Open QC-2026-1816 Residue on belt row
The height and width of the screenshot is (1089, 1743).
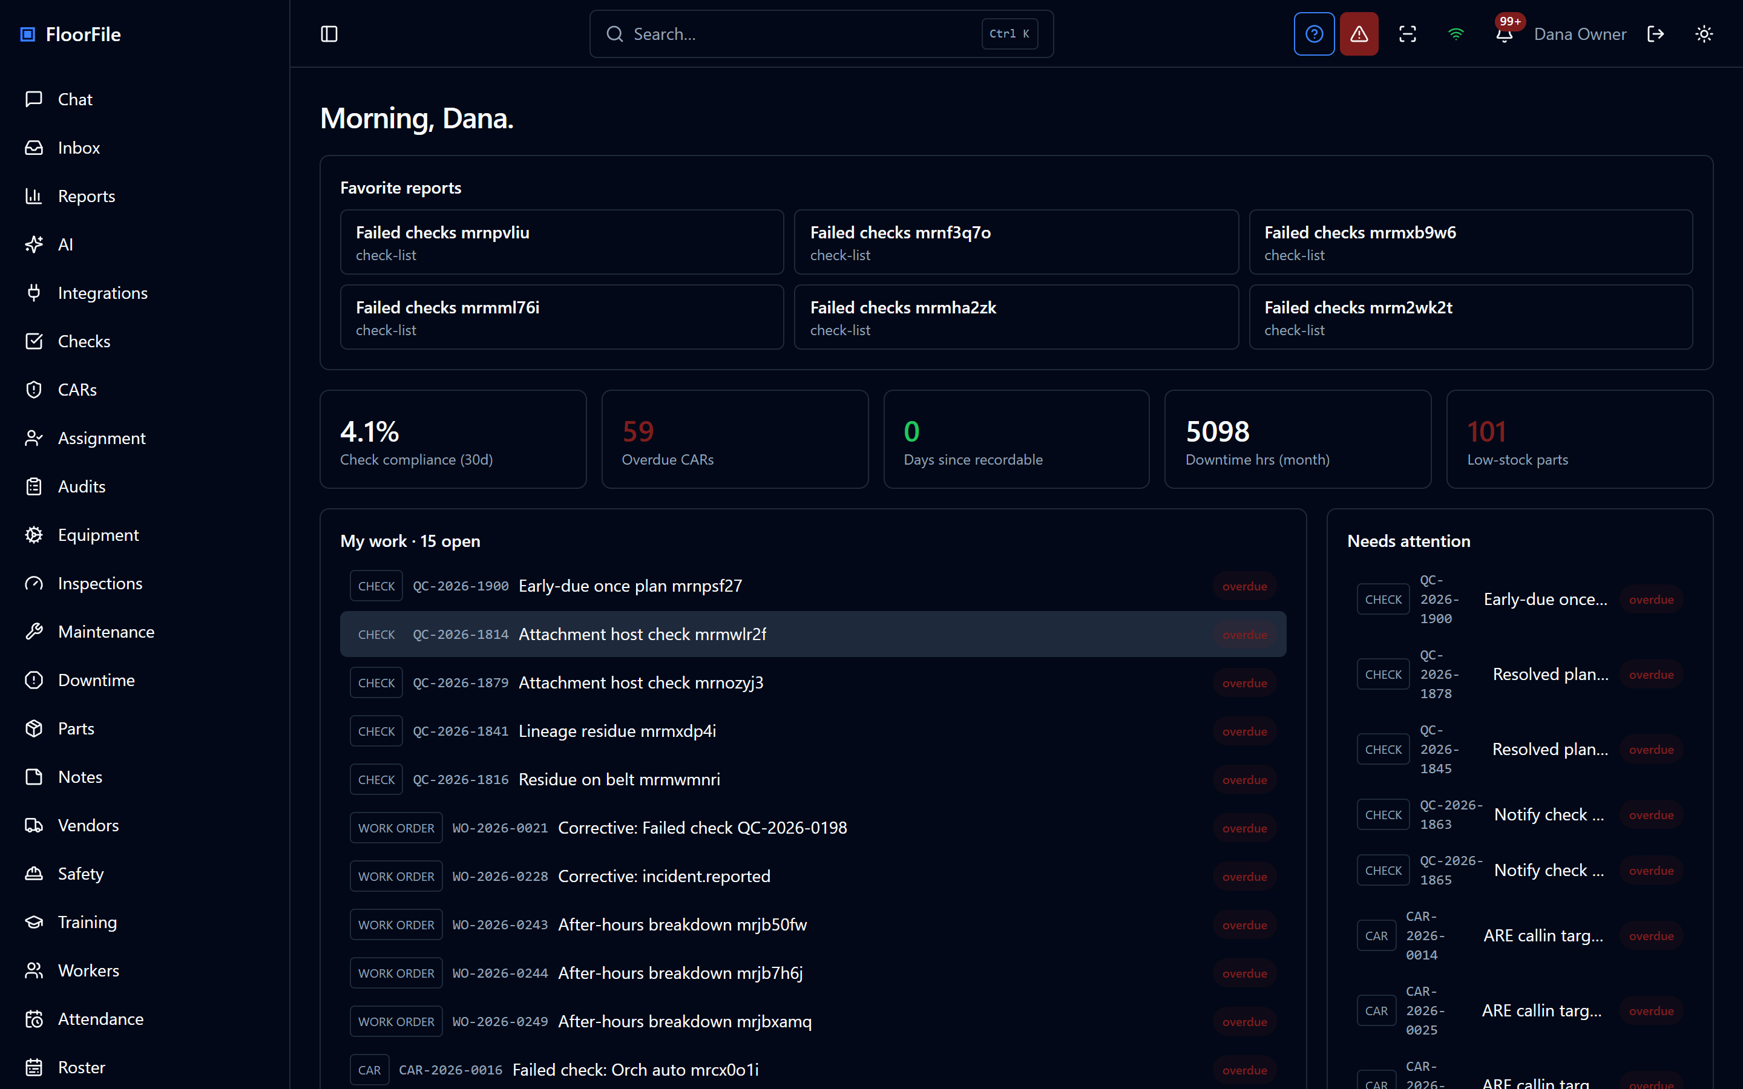[813, 779]
